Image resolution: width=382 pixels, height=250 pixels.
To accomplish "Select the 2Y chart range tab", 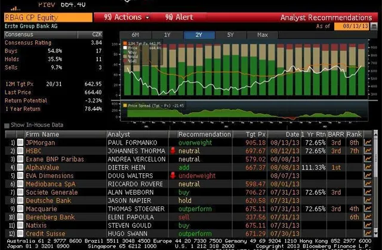I will pyautogui.click(x=199, y=35).
